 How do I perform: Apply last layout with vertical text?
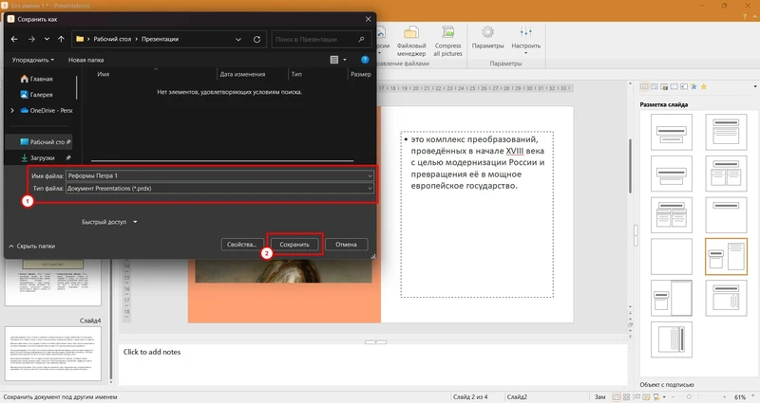tap(672, 339)
